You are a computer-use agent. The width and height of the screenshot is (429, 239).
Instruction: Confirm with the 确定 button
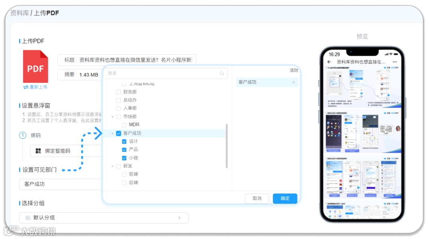point(285,198)
